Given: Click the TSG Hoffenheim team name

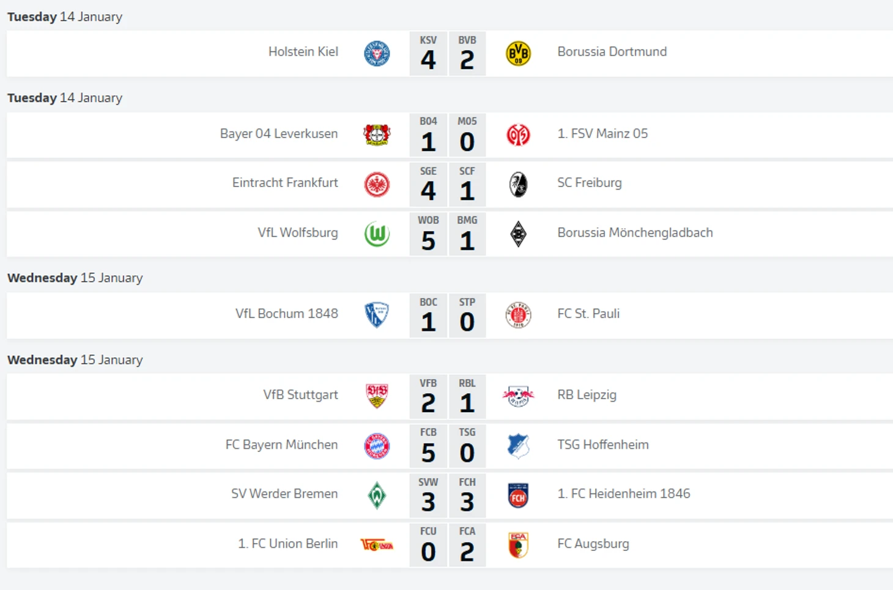Looking at the screenshot, I should coord(603,444).
